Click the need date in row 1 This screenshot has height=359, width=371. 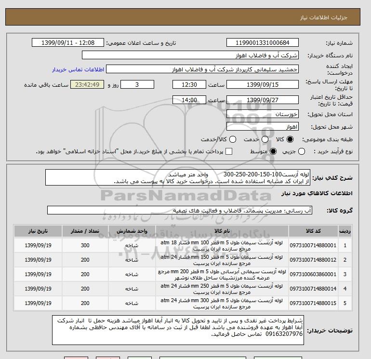(38, 245)
